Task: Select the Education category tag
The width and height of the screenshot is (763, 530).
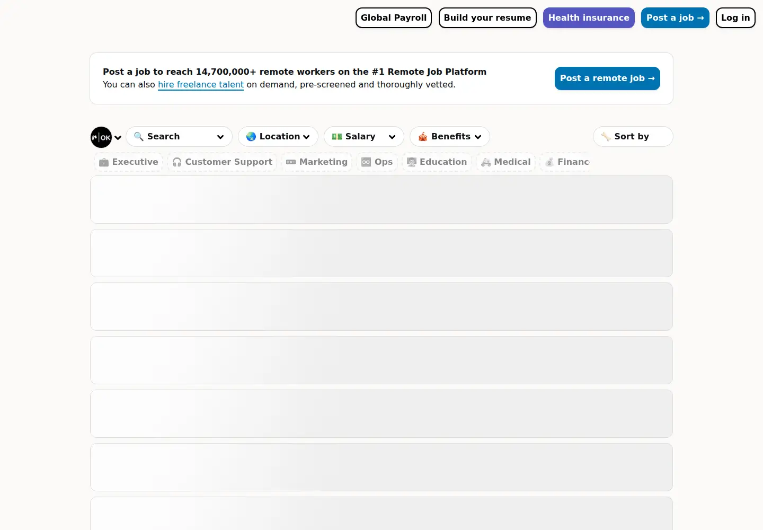Action: (x=437, y=162)
